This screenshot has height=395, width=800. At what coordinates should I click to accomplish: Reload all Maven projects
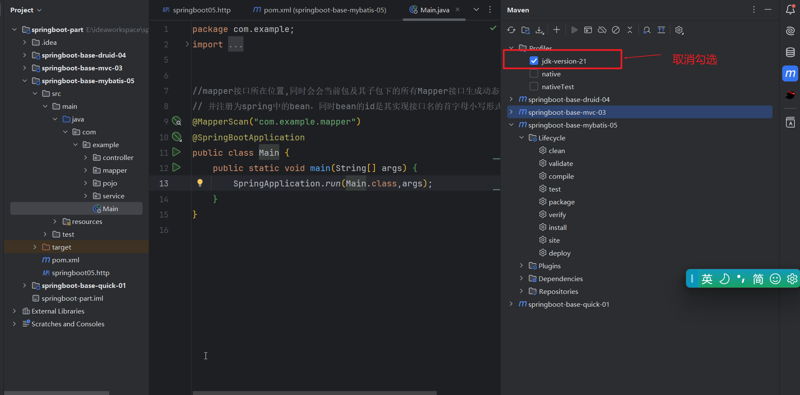[511, 30]
